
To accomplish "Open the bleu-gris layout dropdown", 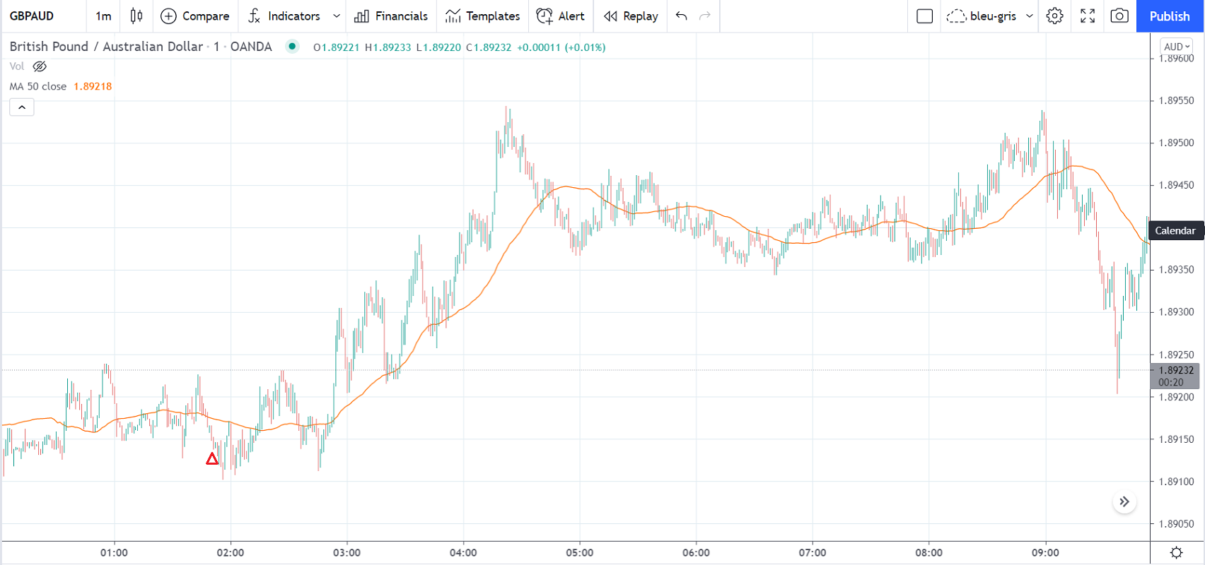I will click(1030, 16).
